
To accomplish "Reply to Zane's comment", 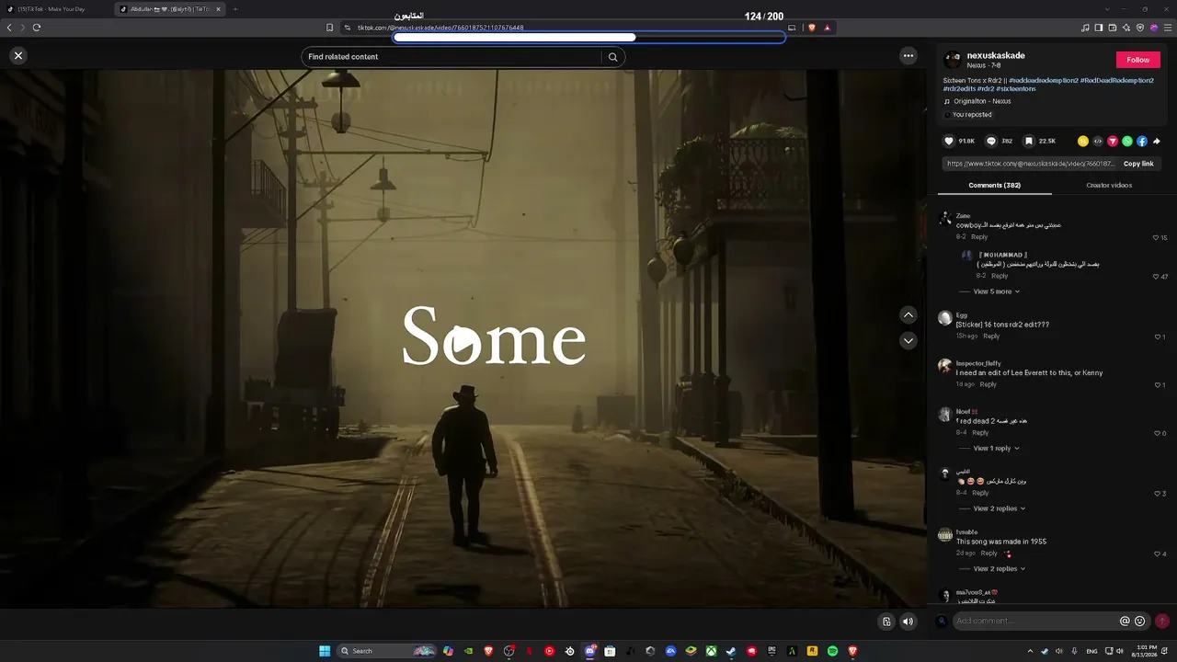I will [x=979, y=237].
